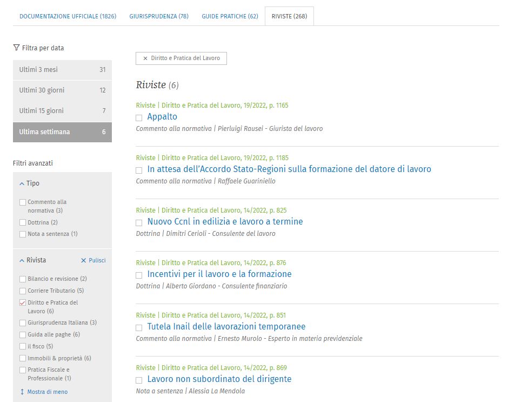This screenshot has height=402, width=508.
Task: Click the funnel icon next to Filtra per data
Action: click(16, 48)
